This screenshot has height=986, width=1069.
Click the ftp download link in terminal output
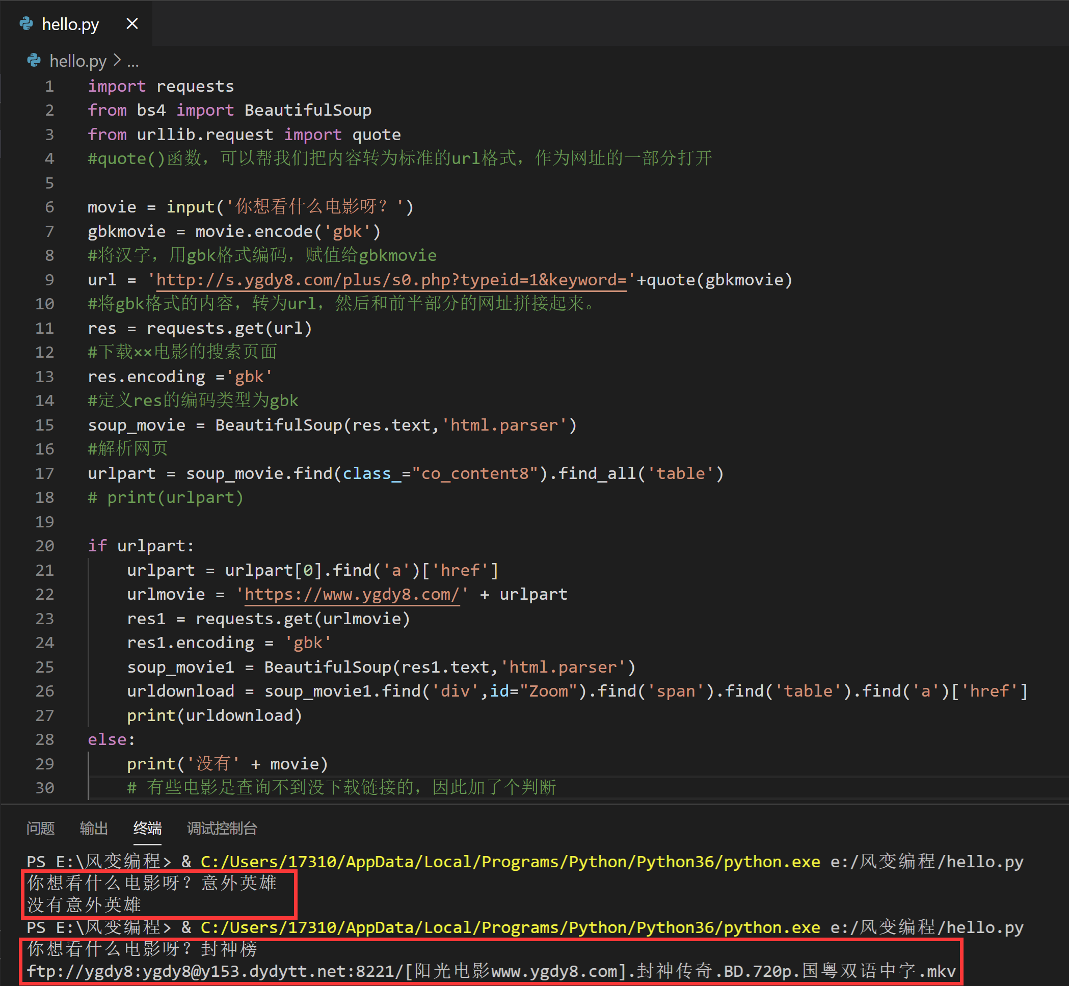tap(491, 971)
